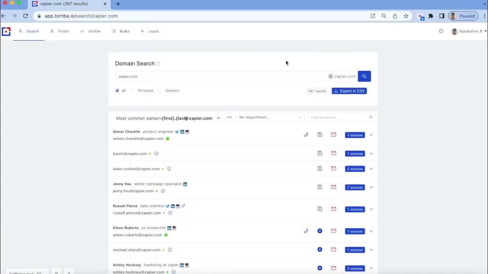Screen dimensions: 488x274
Task: Switch to the Search tab
Action: pyautogui.click(x=29, y=31)
